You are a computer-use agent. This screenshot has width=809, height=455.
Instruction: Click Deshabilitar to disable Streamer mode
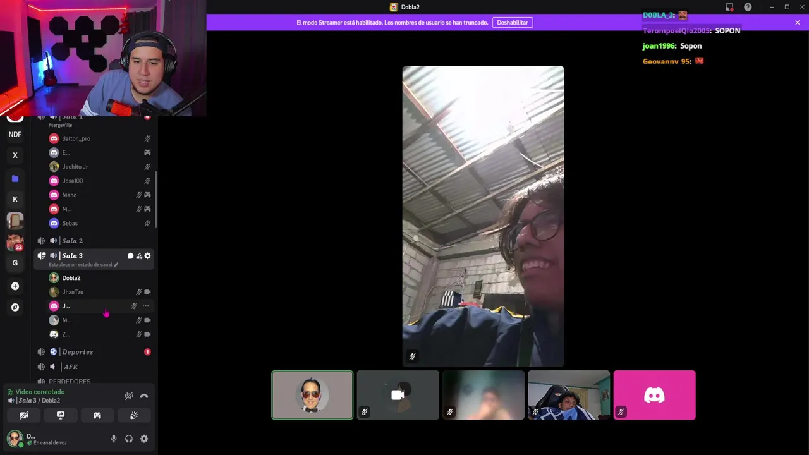(x=513, y=23)
